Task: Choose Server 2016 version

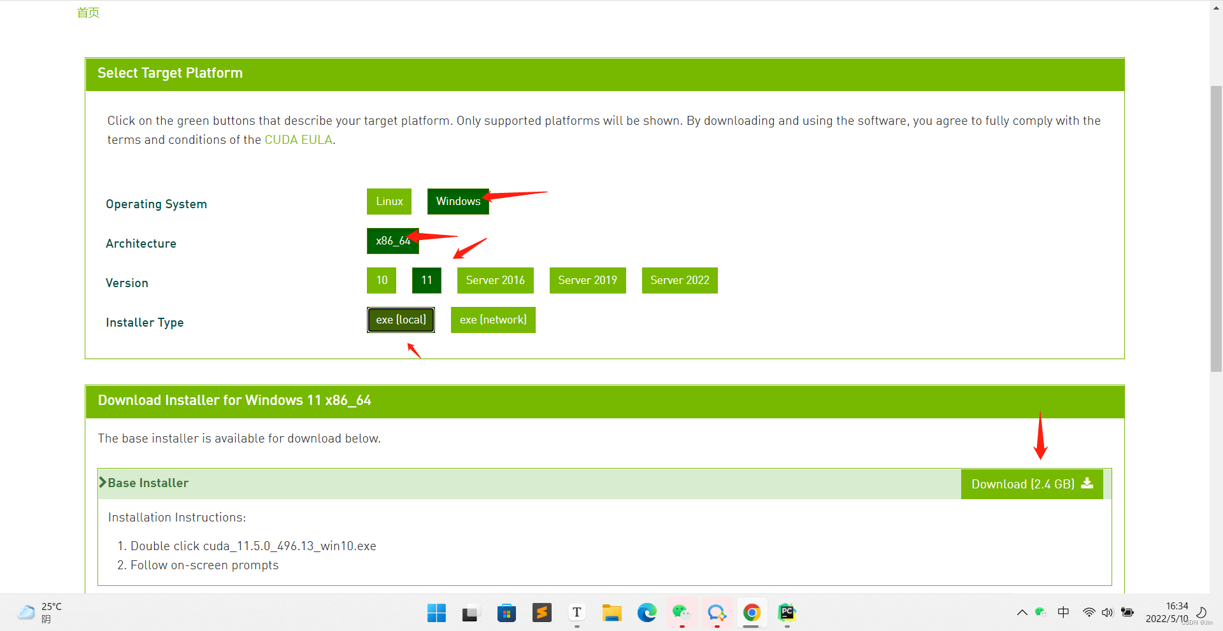Action: click(496, 280)
